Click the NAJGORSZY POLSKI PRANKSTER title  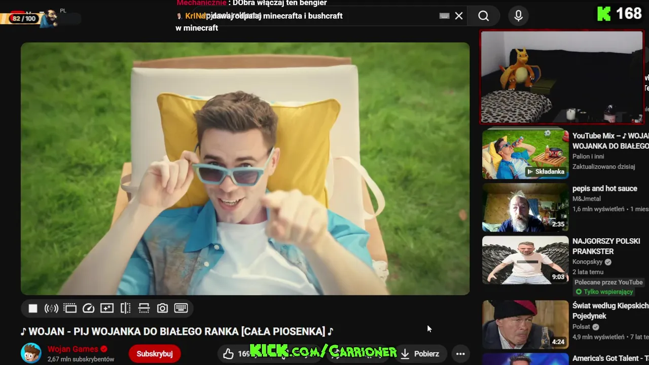pos(606,246)
